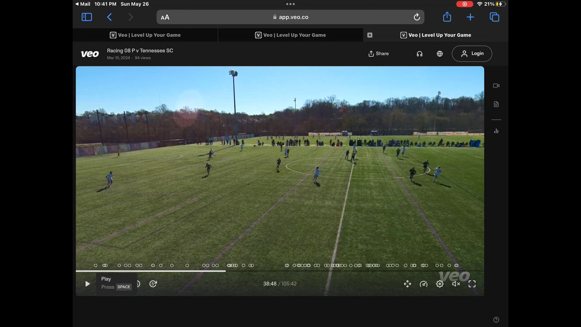
Task: Open playback speed control
Action: [x=423, y=284]
